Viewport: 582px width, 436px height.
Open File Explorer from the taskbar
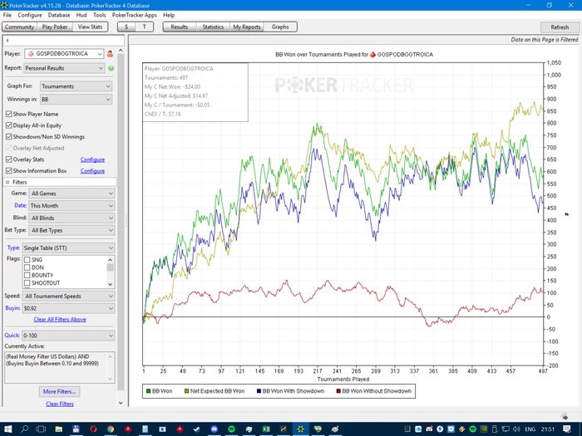pos(58,429)
